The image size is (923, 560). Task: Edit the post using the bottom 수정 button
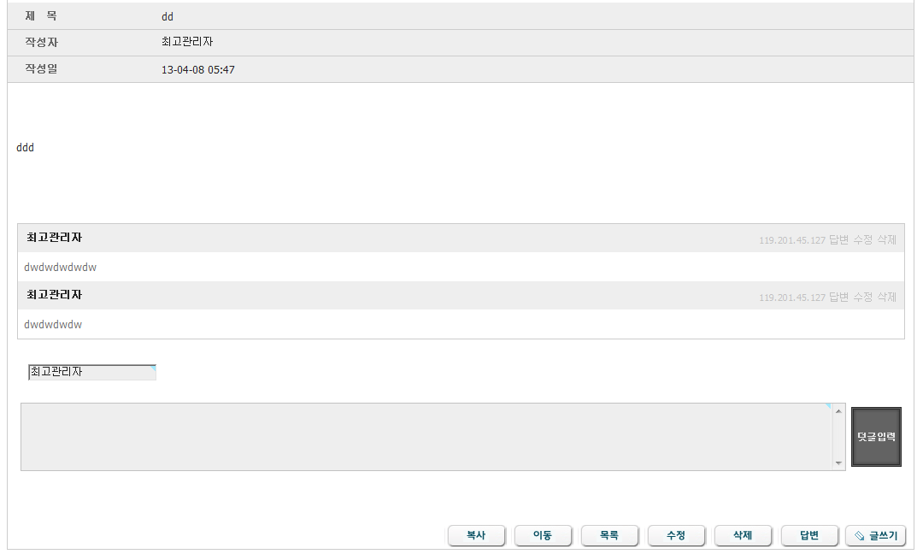(676, 536)
